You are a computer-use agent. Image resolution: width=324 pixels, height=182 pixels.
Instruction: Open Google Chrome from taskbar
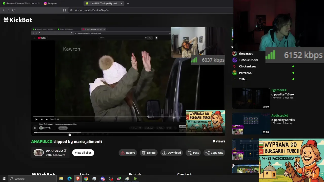[x=86, y=179]
